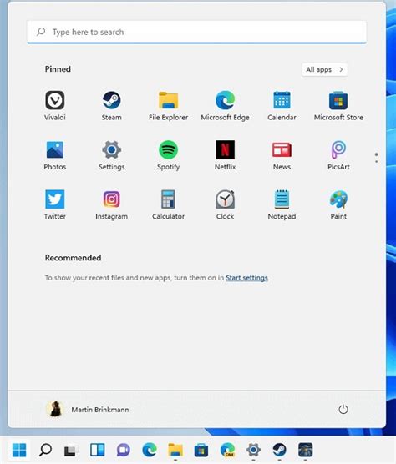Open taskbar File Explorer icon

click(175, 450)
